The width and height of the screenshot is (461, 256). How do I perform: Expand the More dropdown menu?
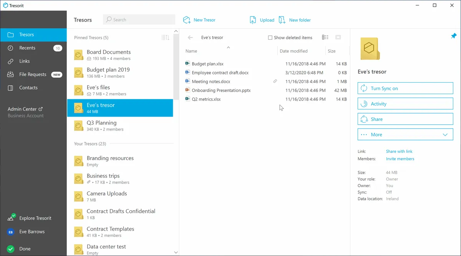point(405,135)
